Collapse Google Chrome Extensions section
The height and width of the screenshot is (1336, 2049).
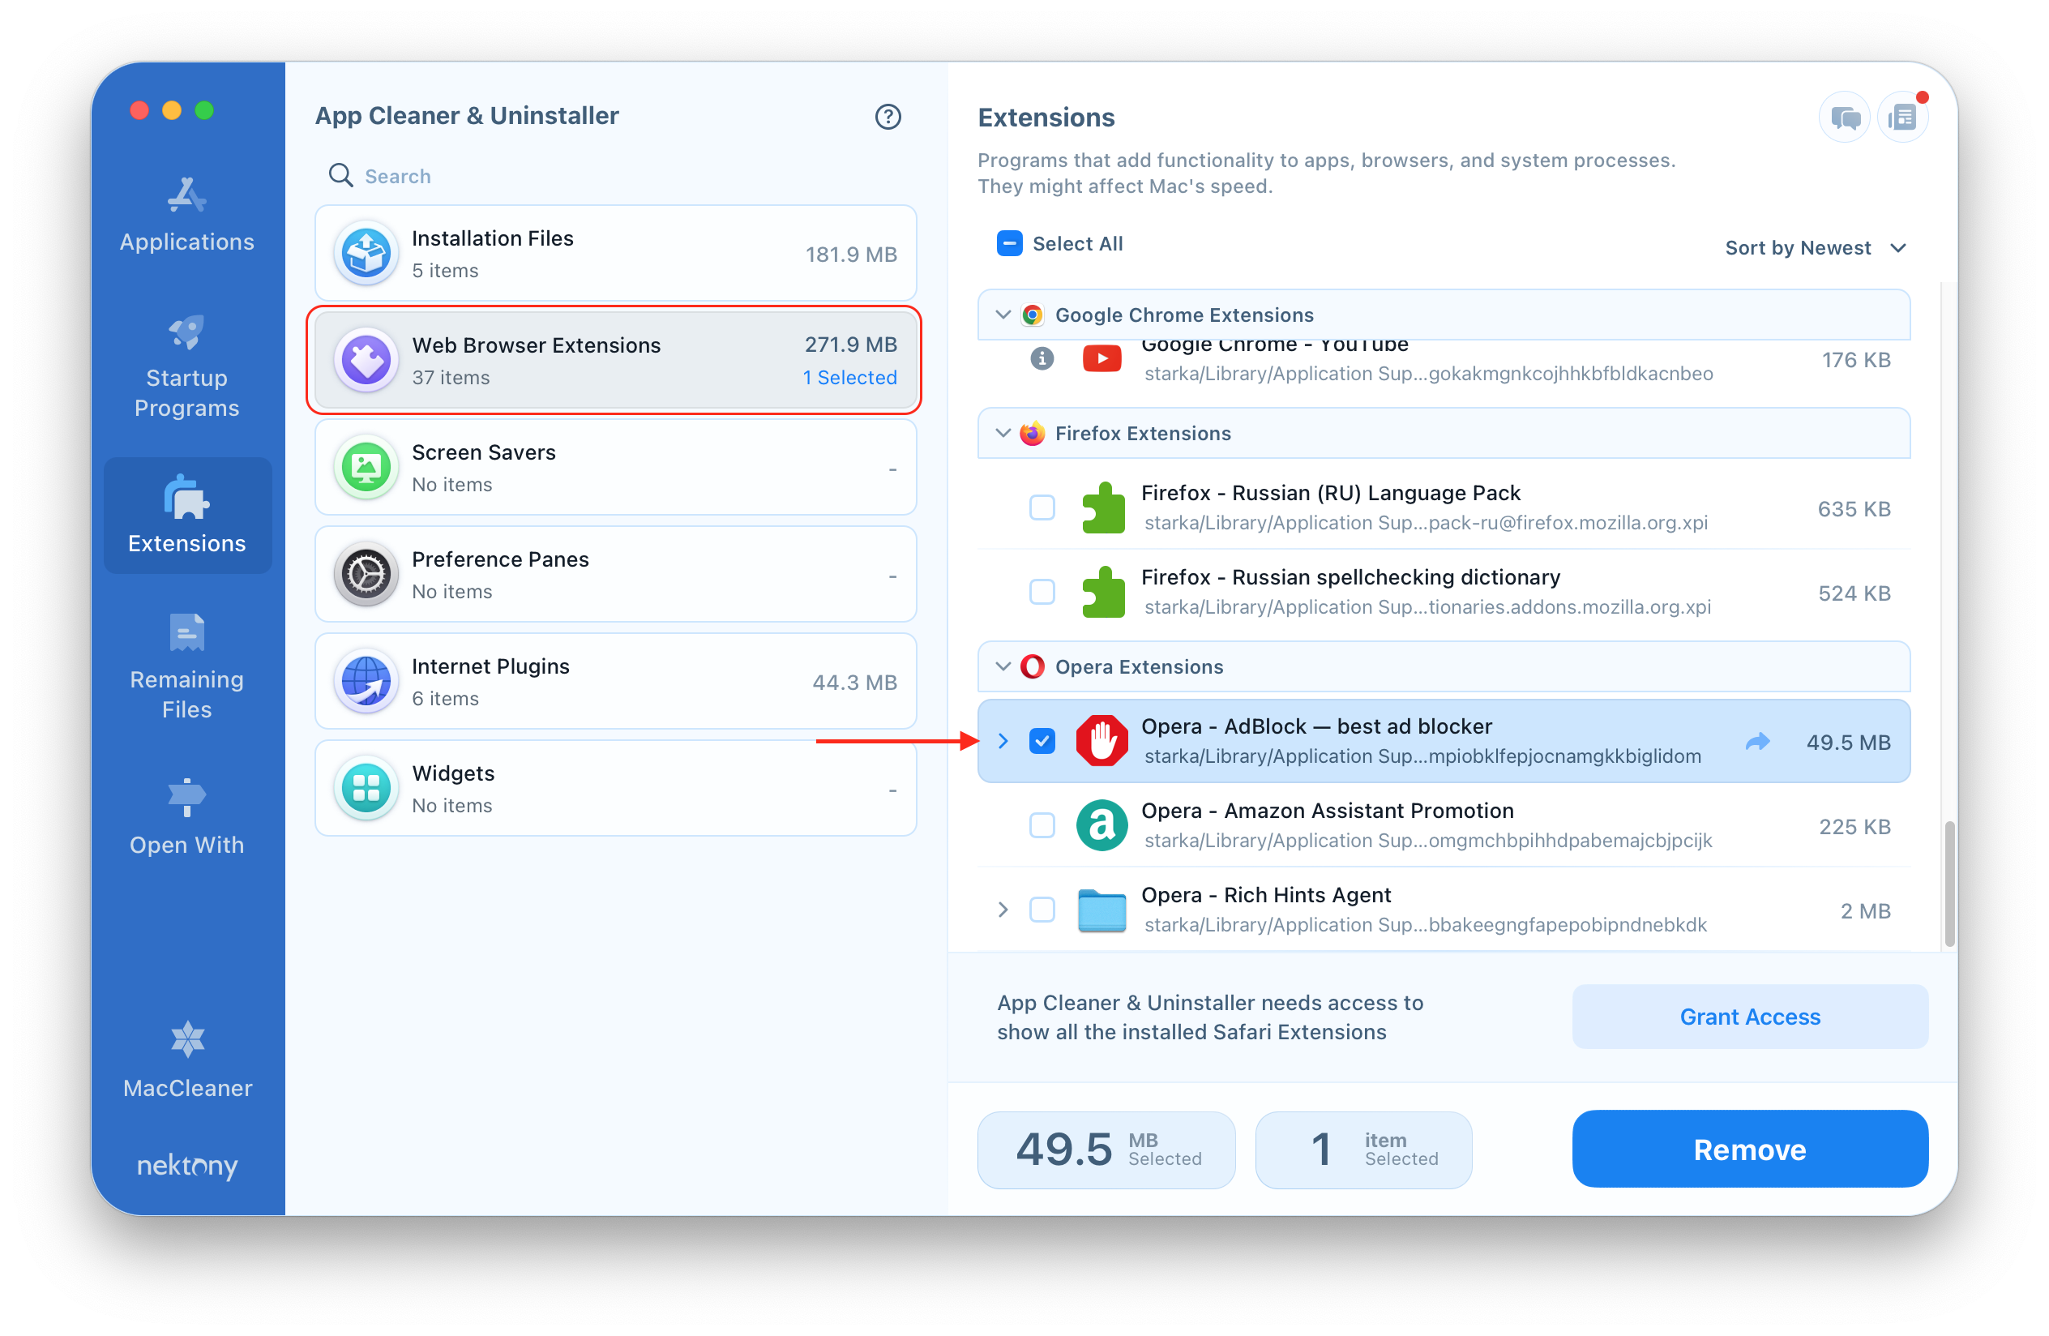click(x=1002, y=315)
